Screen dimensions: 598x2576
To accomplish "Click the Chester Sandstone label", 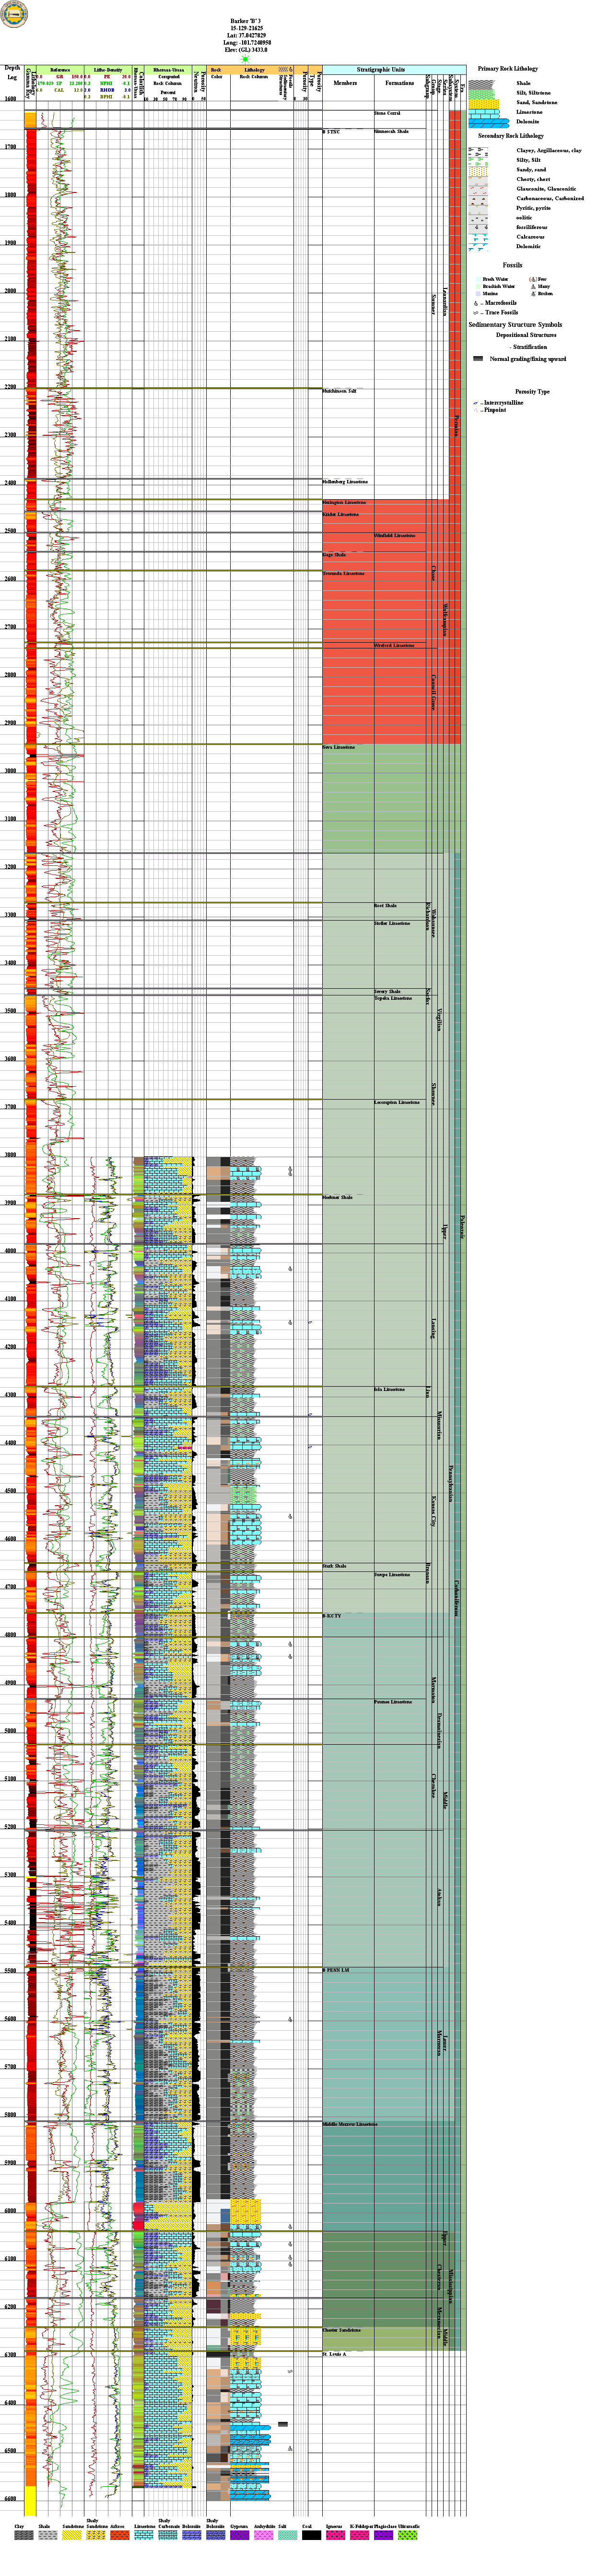I will [341, 2330].
